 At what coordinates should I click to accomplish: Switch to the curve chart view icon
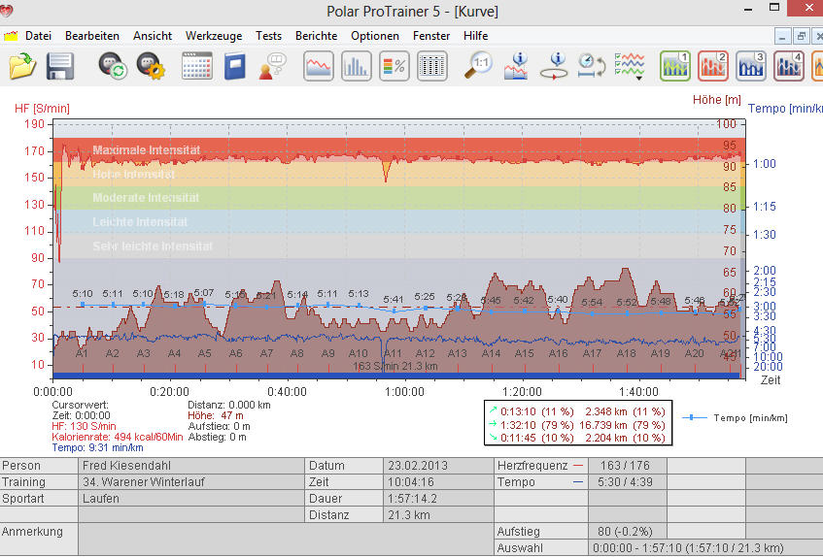[318, 66]
